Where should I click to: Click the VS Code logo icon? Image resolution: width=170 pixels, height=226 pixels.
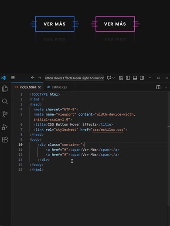(x=3, y=78)
